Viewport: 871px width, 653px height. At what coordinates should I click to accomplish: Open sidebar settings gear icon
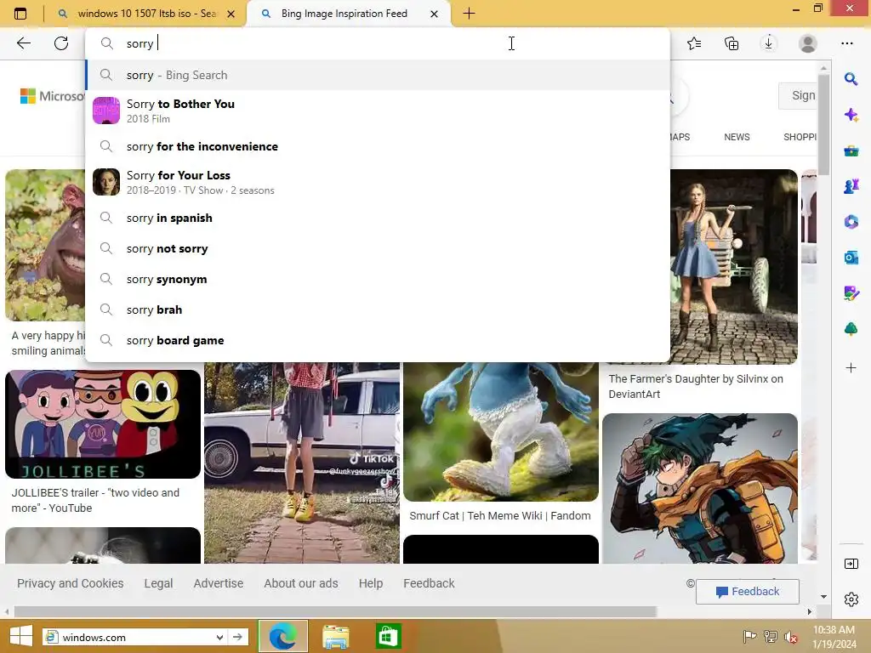(x=851, y=599)
